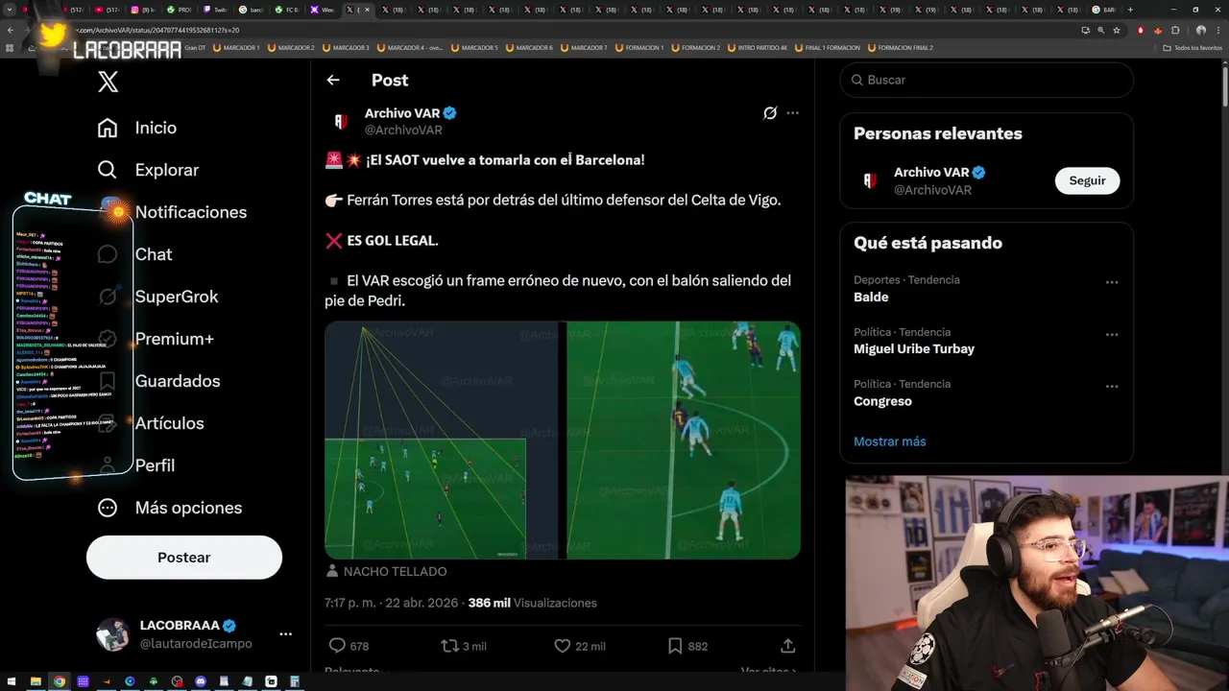Open Perfil in sidebar
This screenshot has width=1229, height=691.
pos(135,465)
